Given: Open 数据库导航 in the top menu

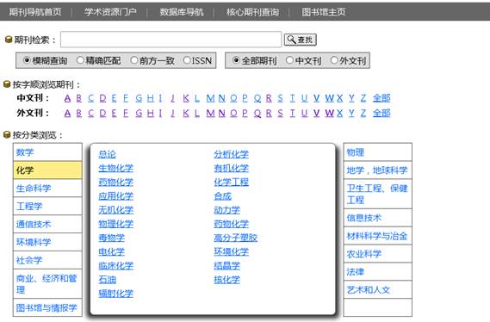Looking at the screenshot, I should 182,12.
